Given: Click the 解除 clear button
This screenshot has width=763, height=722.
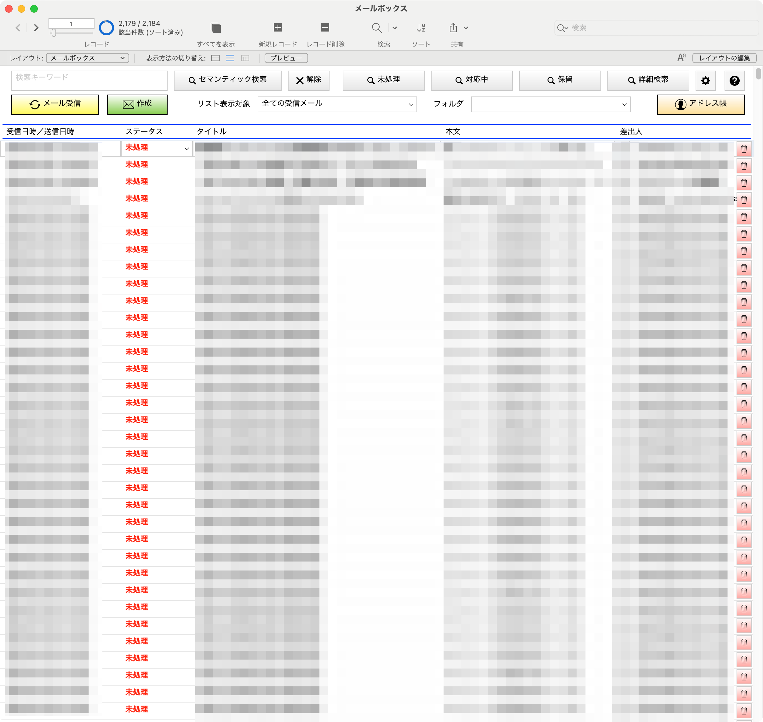Looking at the screenshot, I should pyautogui.click(x=308, y=80).
